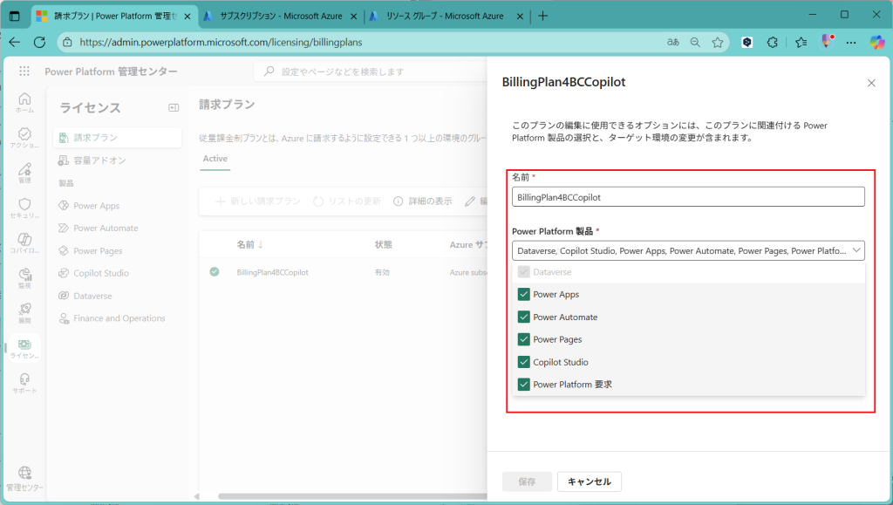Click the 保存 button
Viewport: 893px width, 505px height.
[x=527, y=481]
